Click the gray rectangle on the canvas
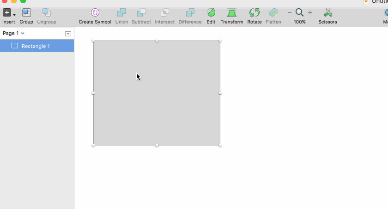The image size is (388, 209). 157,93
